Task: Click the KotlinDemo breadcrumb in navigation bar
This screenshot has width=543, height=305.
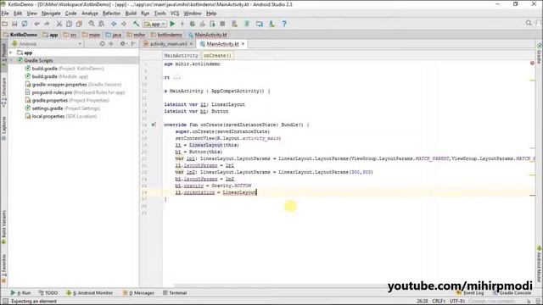Action: coord(20,35)
